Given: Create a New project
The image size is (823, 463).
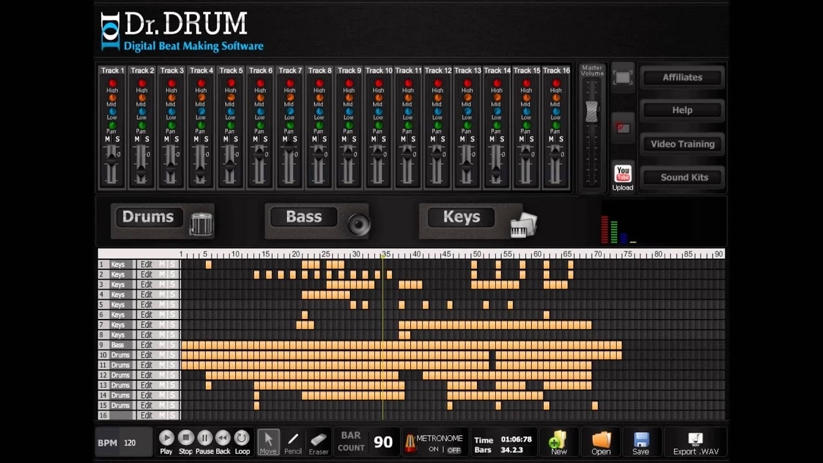Looking at the screenshot, I should click(558, 442).
